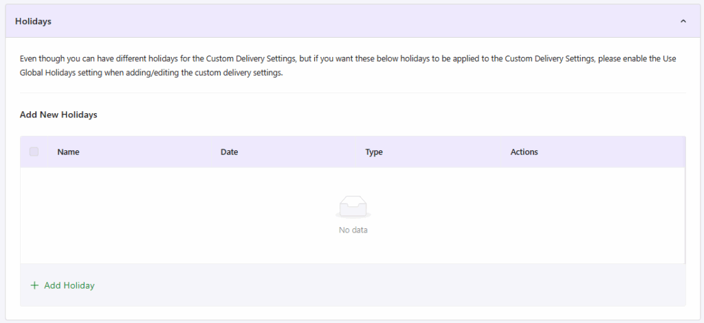Image resolution: width=704 pixels, height=323 pixels.
Task: Click the empty inbox No data icon
Action: (x=353, y=207)
